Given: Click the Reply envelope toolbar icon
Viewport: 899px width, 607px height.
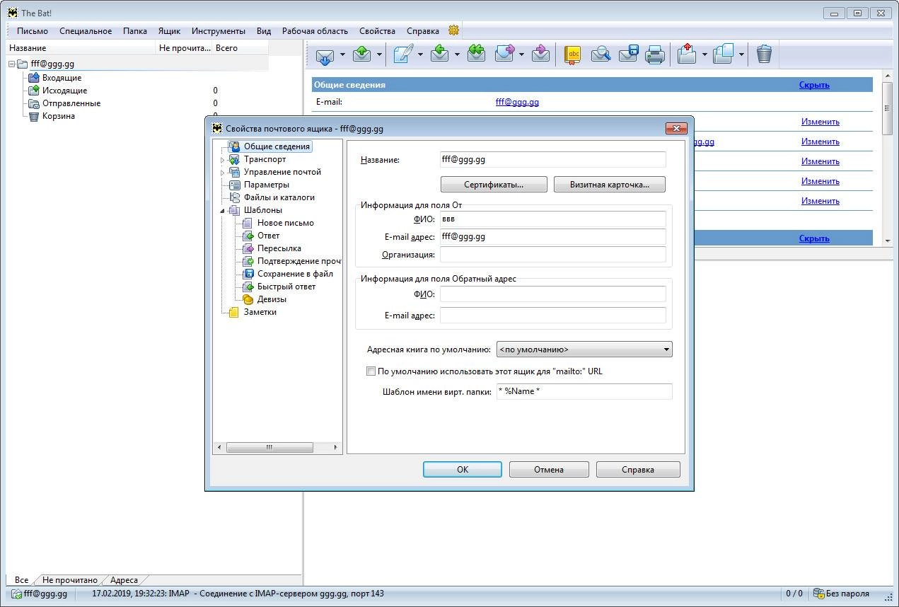Looking at the screenshot, I should tap(440, 54).
